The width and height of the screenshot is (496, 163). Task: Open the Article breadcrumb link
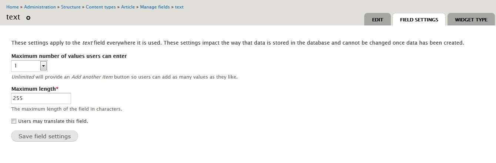(x=128, y=7)
